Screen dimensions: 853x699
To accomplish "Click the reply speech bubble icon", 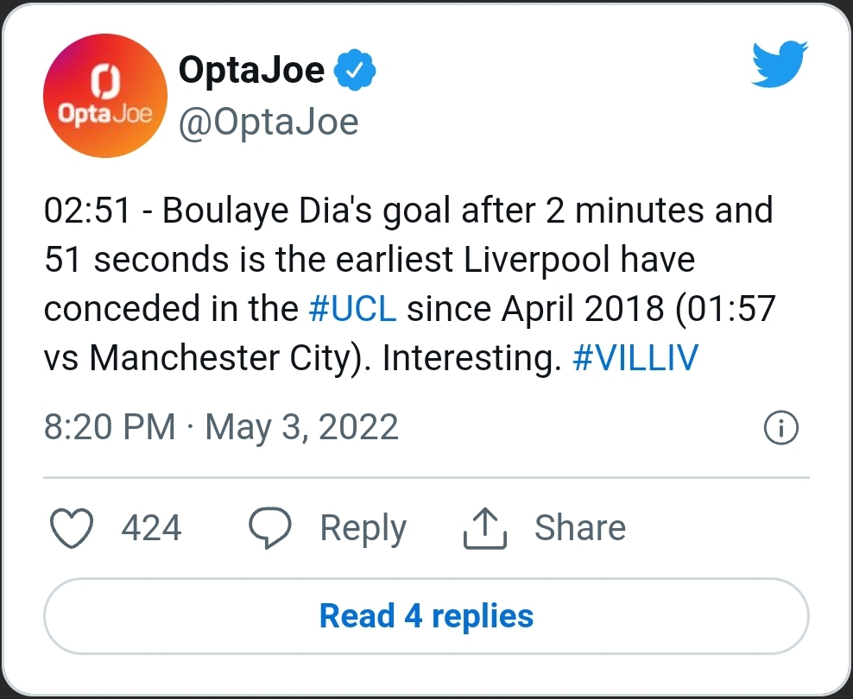I will (x=270, y=528).
